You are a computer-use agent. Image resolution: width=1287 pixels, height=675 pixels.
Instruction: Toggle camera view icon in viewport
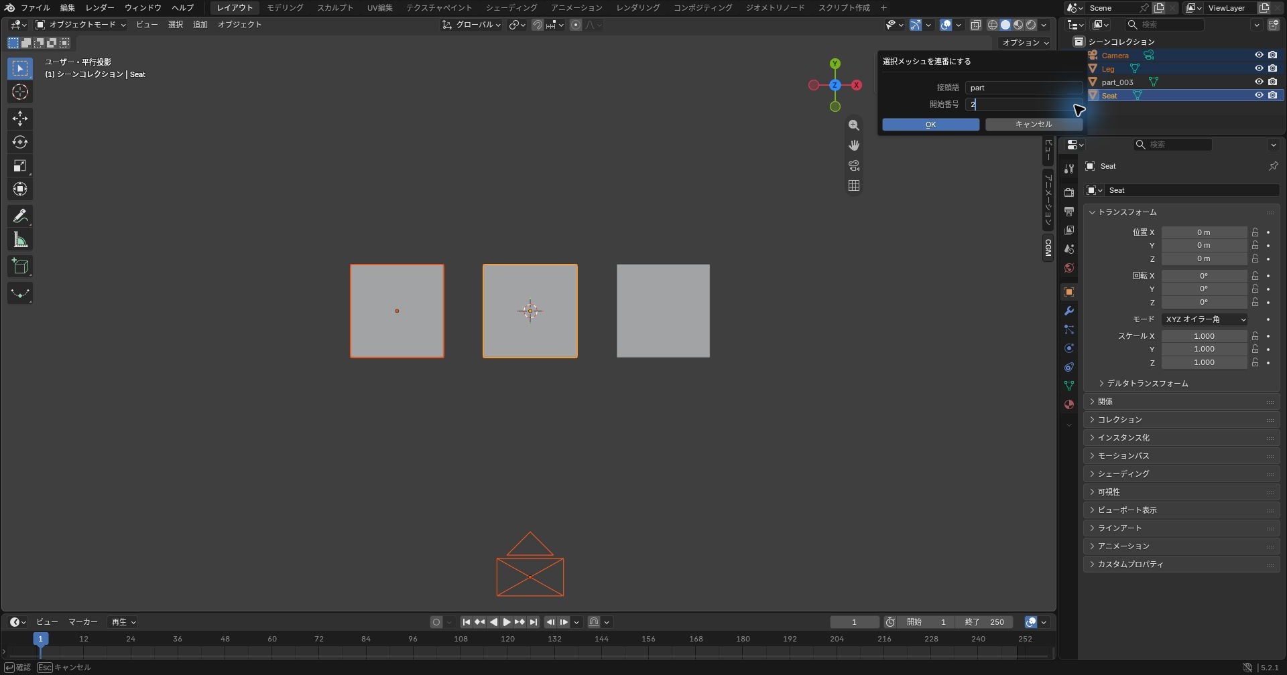[854, 165]
